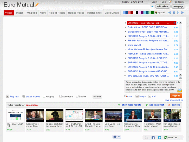Expand the sort dropdown

click(x=150, y=96)
